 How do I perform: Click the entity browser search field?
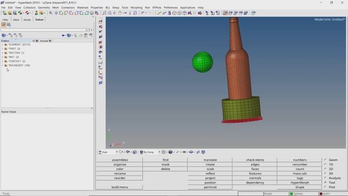click(43, 30)
